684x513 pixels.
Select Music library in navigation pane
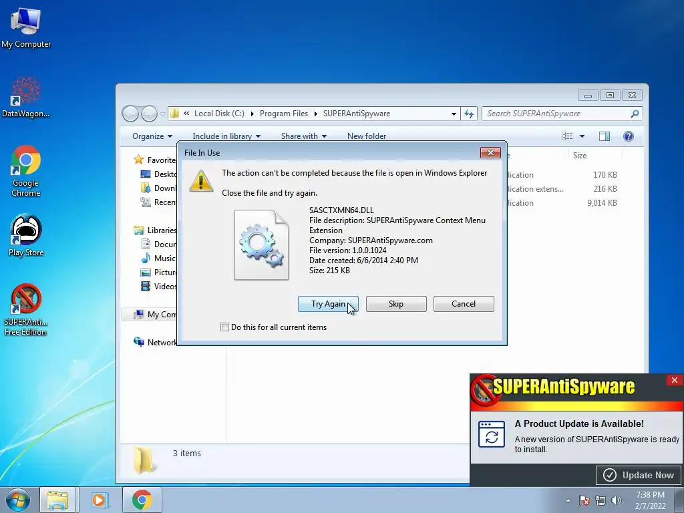click(x=158, y=259)
